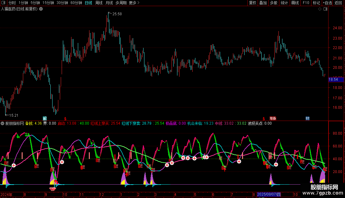Switch to the 周线 weekly chart
345x198 pixels.
pyautogui.click(x=99, y=3)
